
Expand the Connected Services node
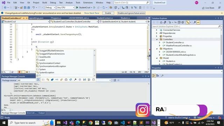(156, 30)
